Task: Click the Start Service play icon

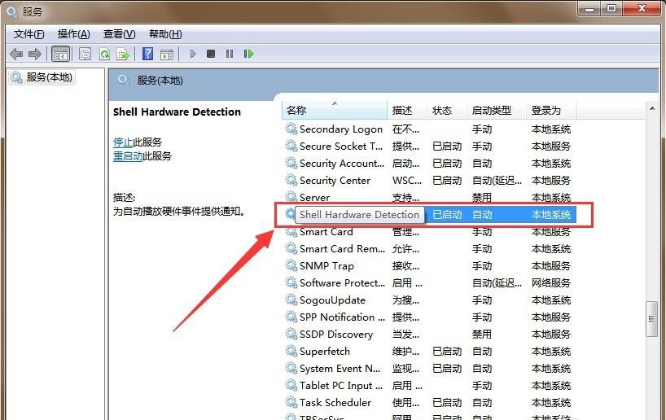Action: coord(193,54)
